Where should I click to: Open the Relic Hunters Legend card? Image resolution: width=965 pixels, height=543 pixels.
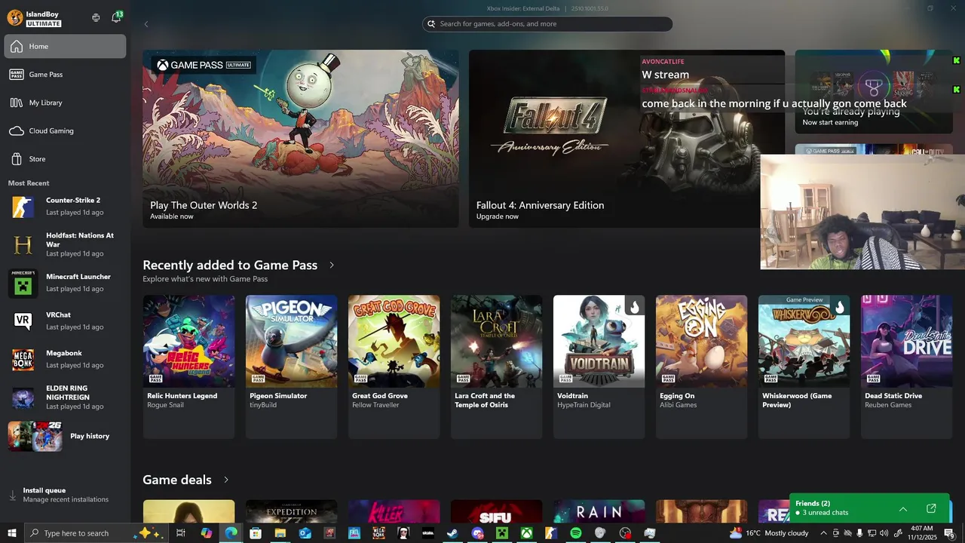(x=188, y=367)
